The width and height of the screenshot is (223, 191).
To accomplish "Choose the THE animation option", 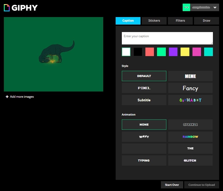I will point(190,149).
